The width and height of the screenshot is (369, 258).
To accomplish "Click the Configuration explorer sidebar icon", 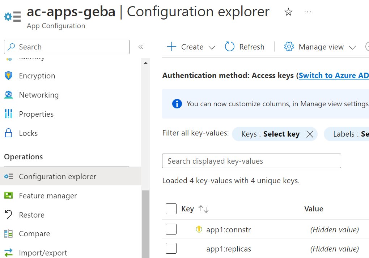I will [9, 176].
